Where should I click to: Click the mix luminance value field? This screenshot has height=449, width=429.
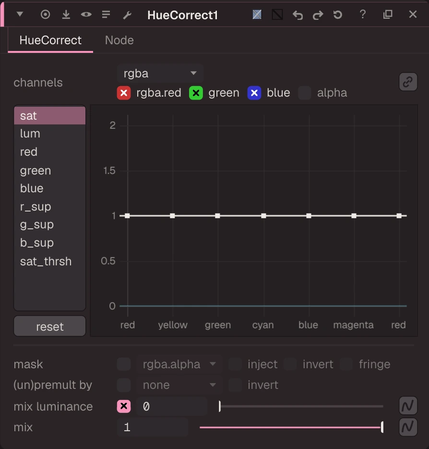coord(172,406)
